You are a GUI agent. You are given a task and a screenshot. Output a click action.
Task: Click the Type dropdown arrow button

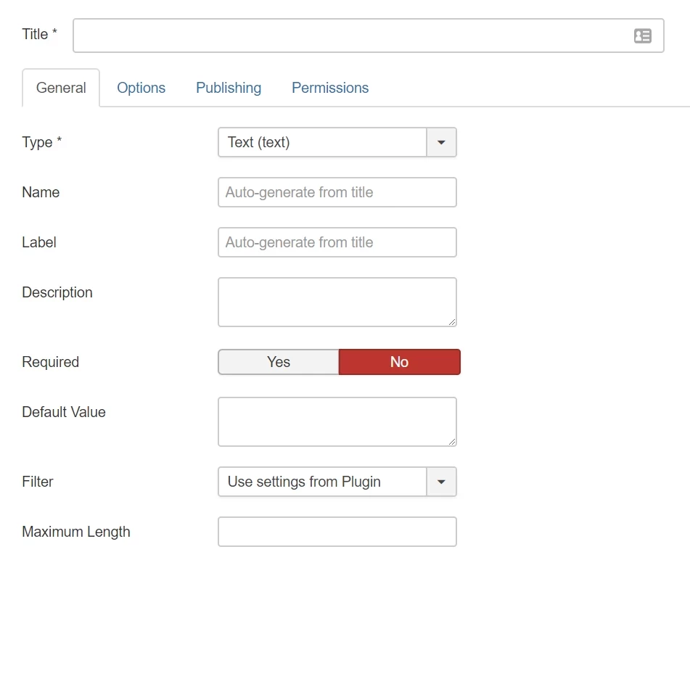[441, 142]
